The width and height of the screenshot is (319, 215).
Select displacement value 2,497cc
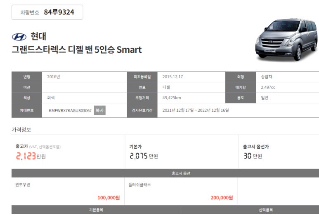(x=268, y=87)
